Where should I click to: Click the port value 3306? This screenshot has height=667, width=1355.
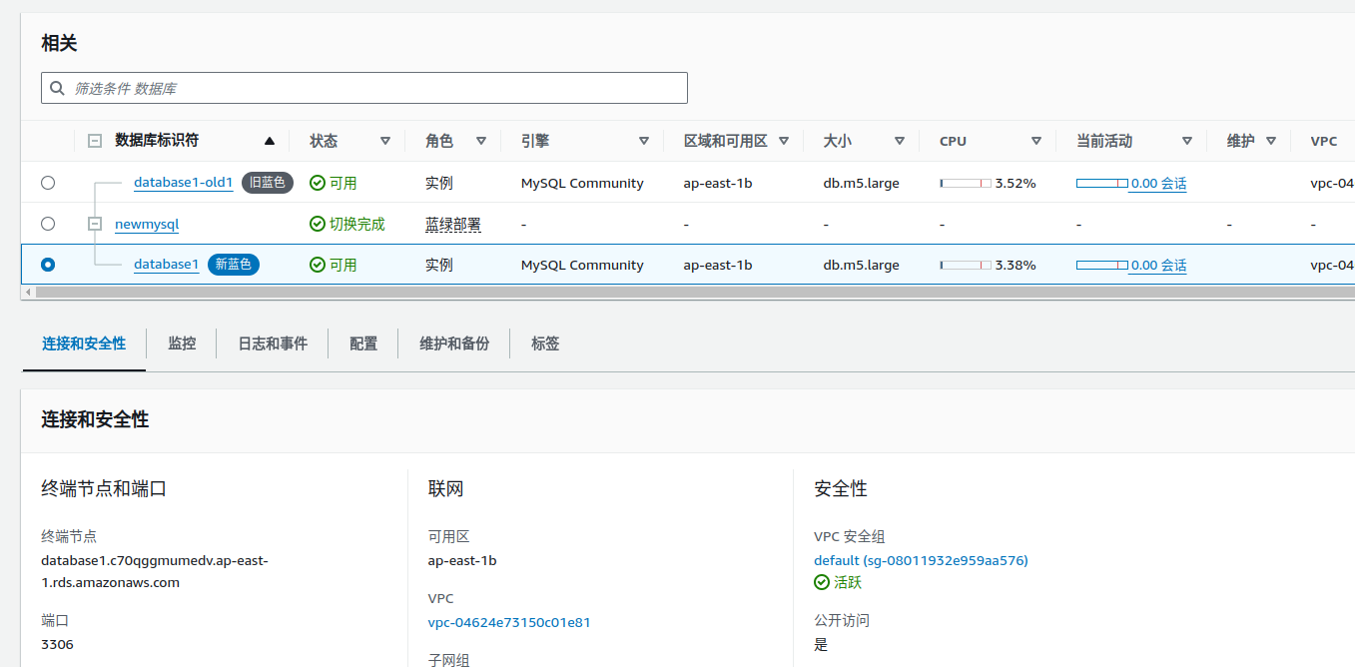(x=57, y=644)
